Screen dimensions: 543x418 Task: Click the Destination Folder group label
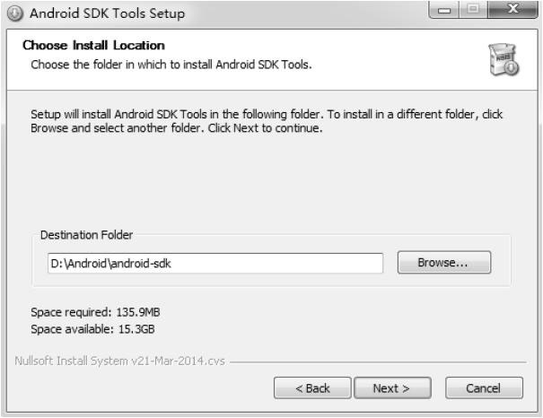tap(86, 235)
